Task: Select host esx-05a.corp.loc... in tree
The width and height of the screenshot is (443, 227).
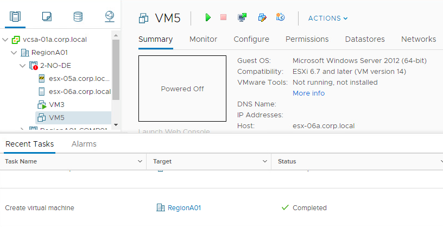Action: 79,79
